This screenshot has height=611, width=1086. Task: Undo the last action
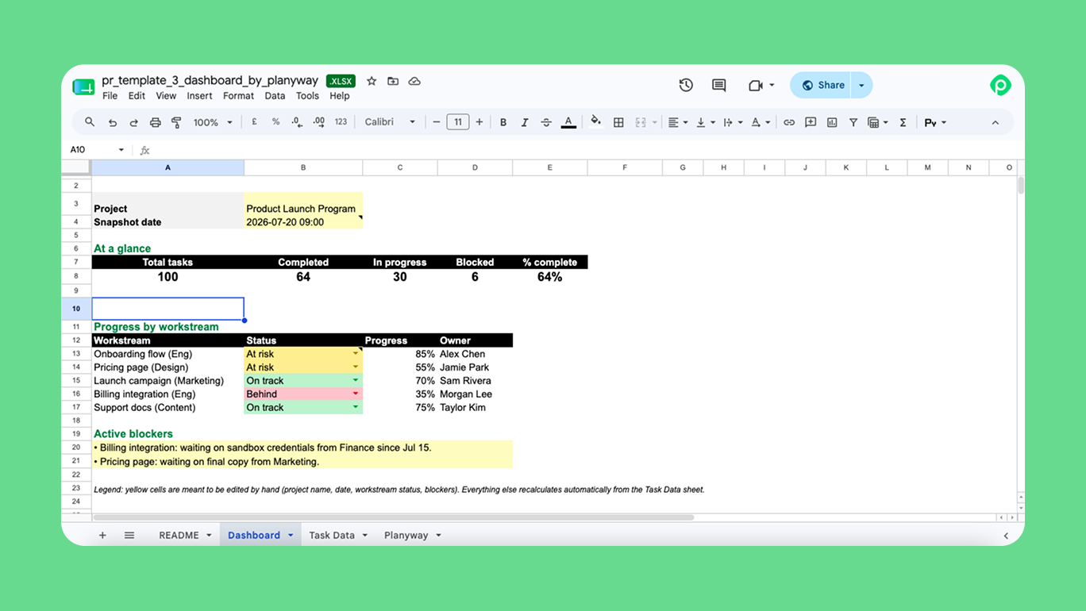(113, 122)
